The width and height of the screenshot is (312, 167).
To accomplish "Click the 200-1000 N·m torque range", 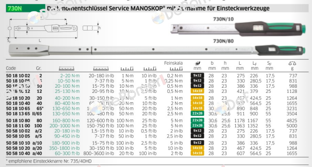I will (64, 126).
